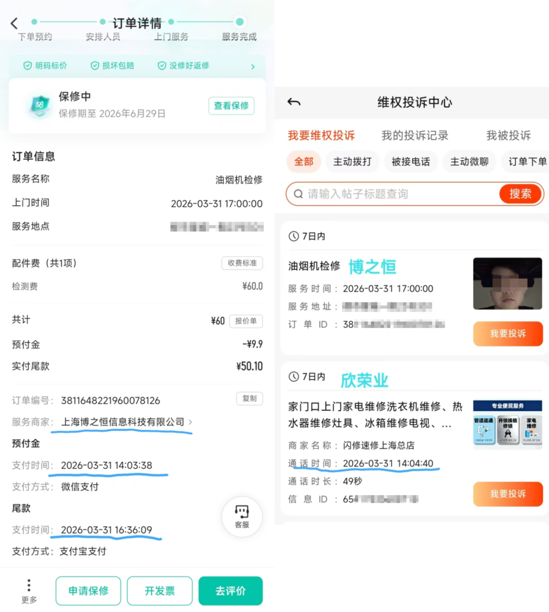Select the 全部 filter chip

(304, 162)
